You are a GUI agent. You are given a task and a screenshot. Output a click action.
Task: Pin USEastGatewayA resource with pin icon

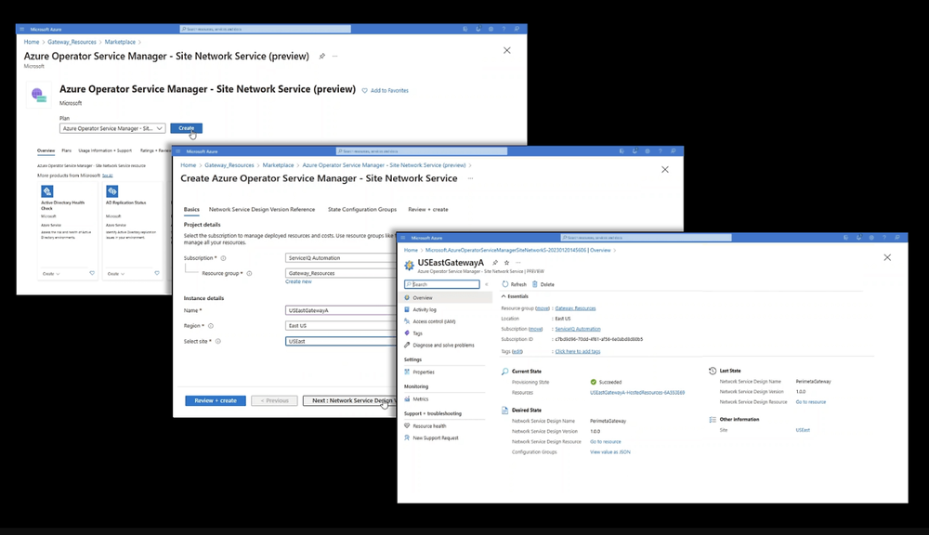495,263
